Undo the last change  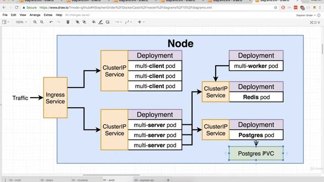click(x=51, y=22)
